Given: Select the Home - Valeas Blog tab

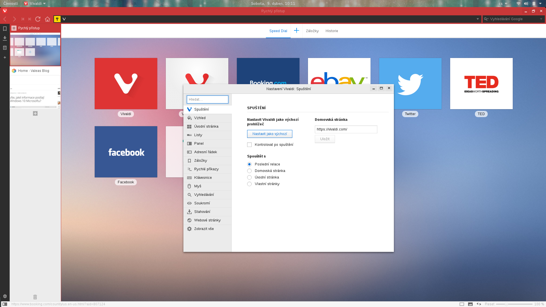Looking at the screenshot, I should (35, 88).
